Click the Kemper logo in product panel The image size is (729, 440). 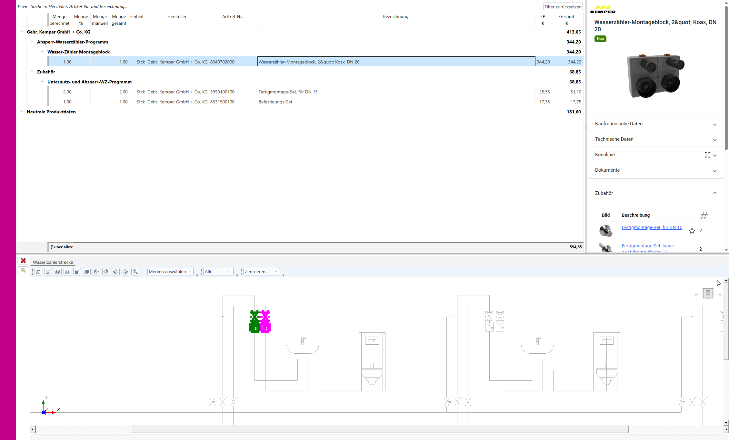(x=603, y=9)
